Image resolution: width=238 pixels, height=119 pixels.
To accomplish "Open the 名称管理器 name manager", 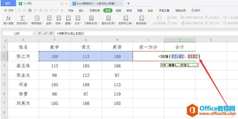I will pyautogui.click(x=159, y=20).
